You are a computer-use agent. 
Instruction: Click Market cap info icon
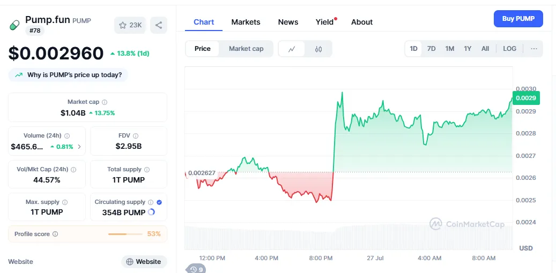tap(105, 102)
